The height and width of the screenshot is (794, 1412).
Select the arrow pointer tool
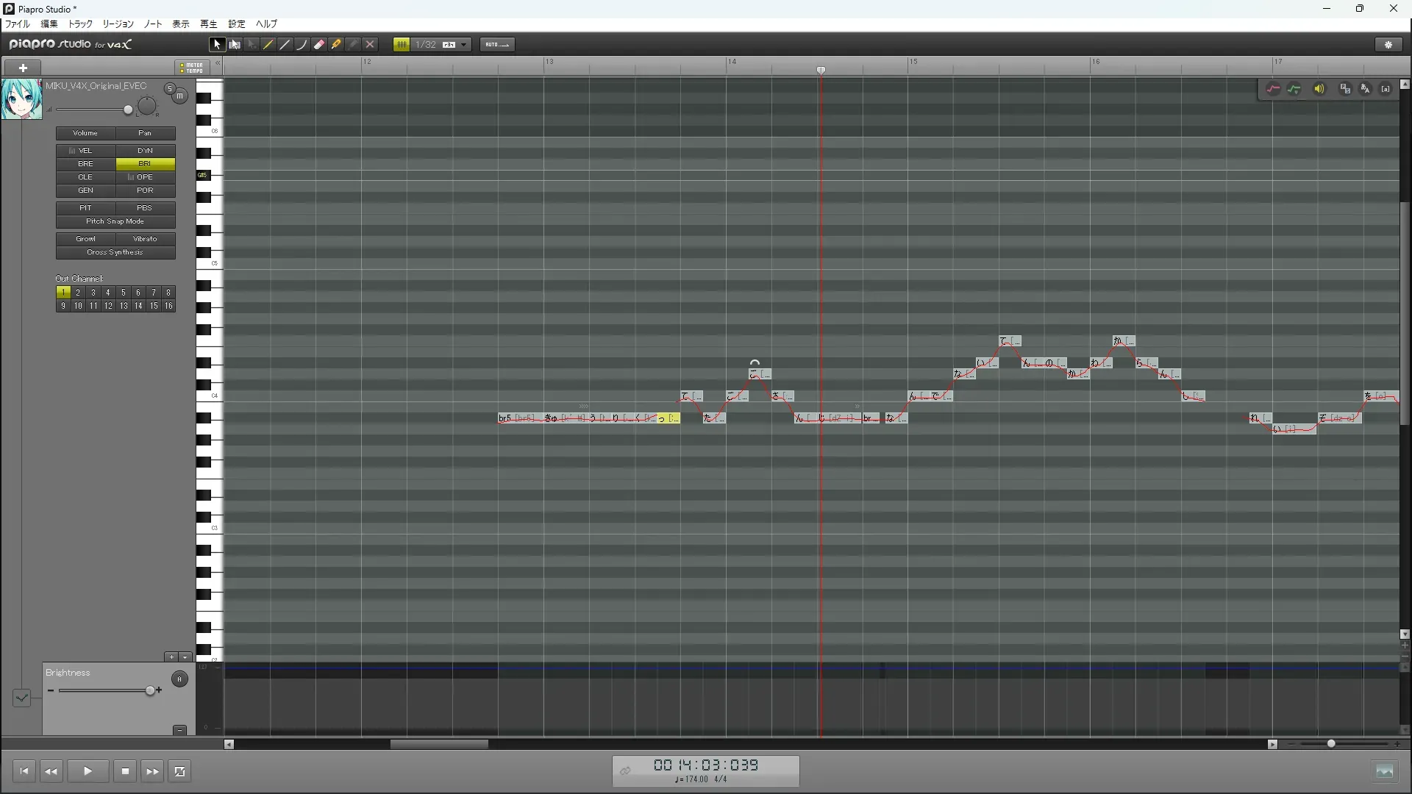tap(216, 45)
